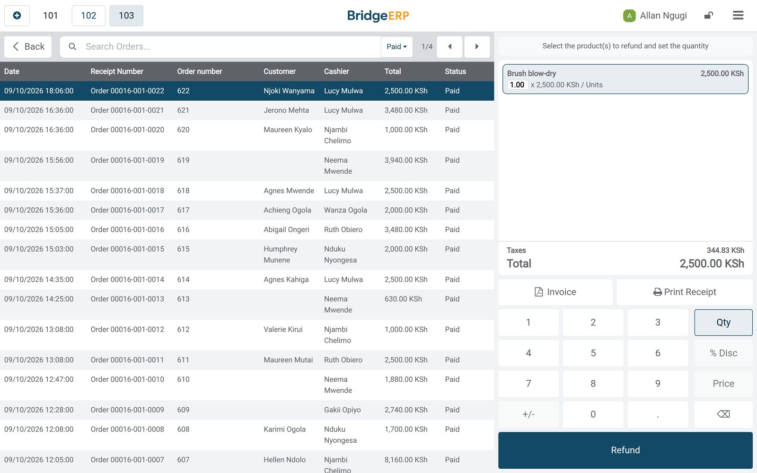Go to previous page of orders
The image size is (757, 473).
coord(449,46)
